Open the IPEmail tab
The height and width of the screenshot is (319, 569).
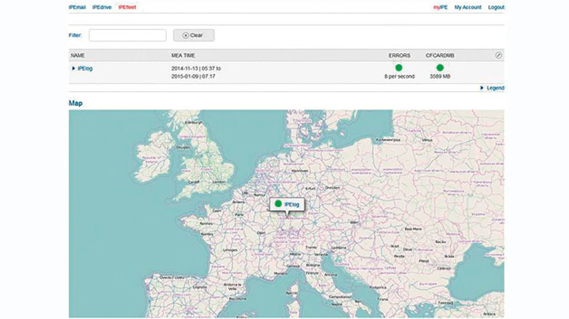pos(77,8)
